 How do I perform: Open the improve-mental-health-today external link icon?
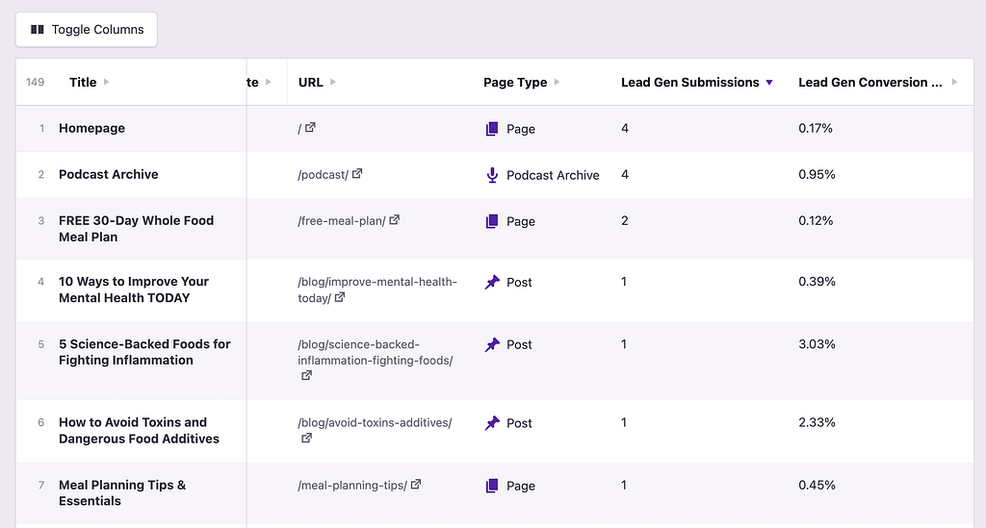click(339, 298)
